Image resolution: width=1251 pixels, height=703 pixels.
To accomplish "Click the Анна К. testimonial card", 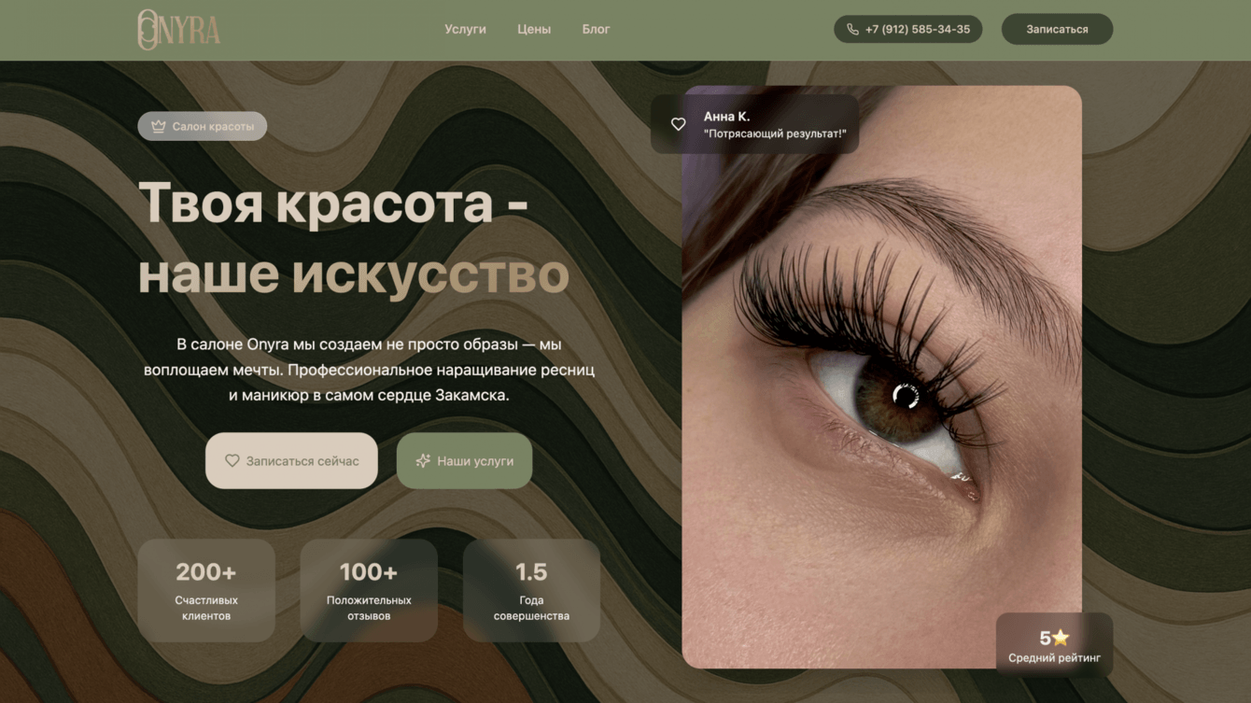I will point(756,123).
